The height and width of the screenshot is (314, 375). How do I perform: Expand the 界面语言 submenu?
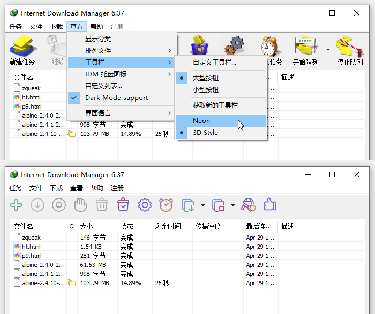(121, 113)
